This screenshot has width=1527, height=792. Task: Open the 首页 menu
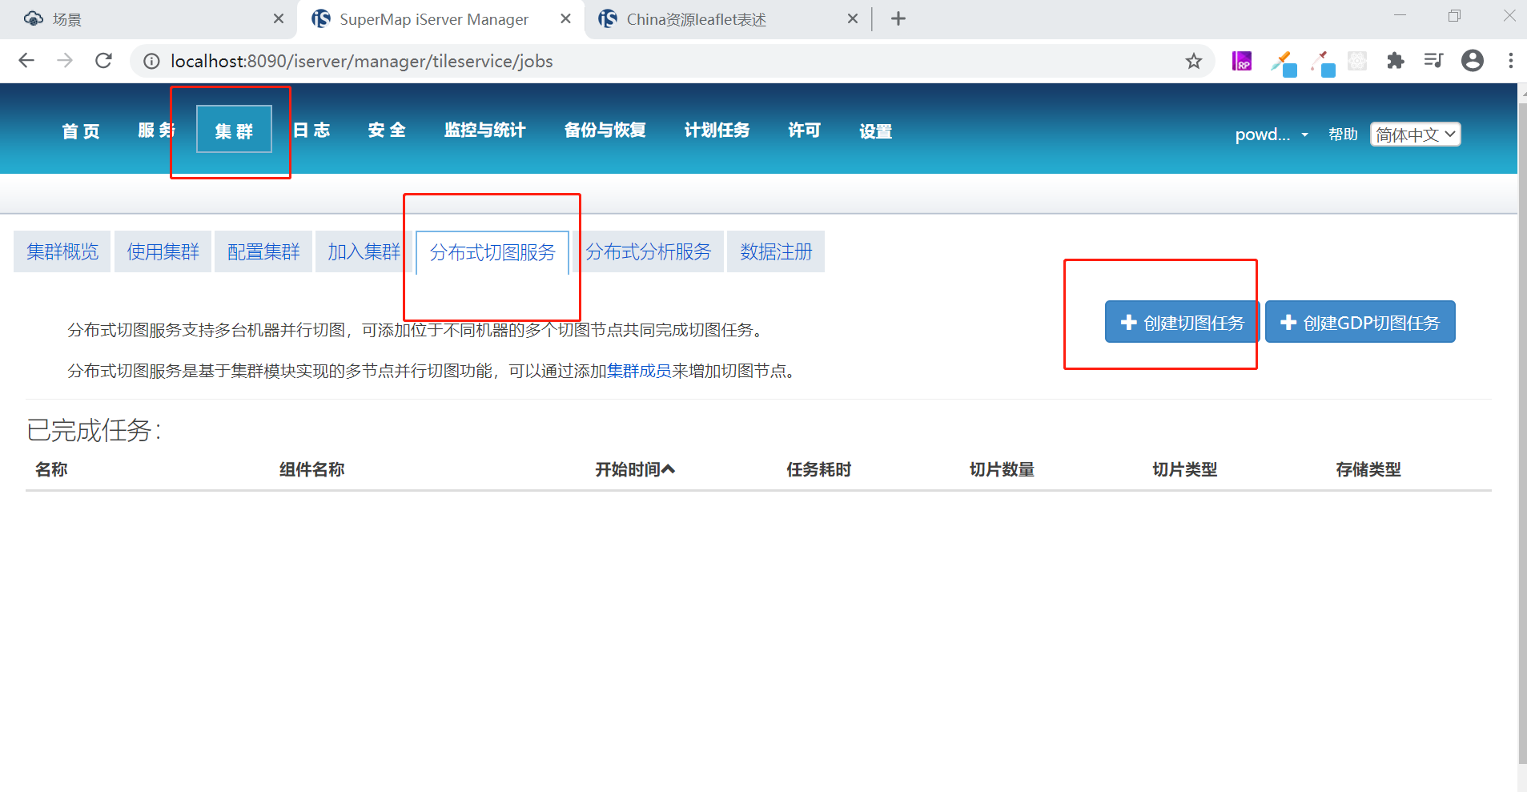[81, 131]
